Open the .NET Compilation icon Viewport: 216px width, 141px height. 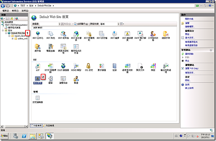[114, 34]
